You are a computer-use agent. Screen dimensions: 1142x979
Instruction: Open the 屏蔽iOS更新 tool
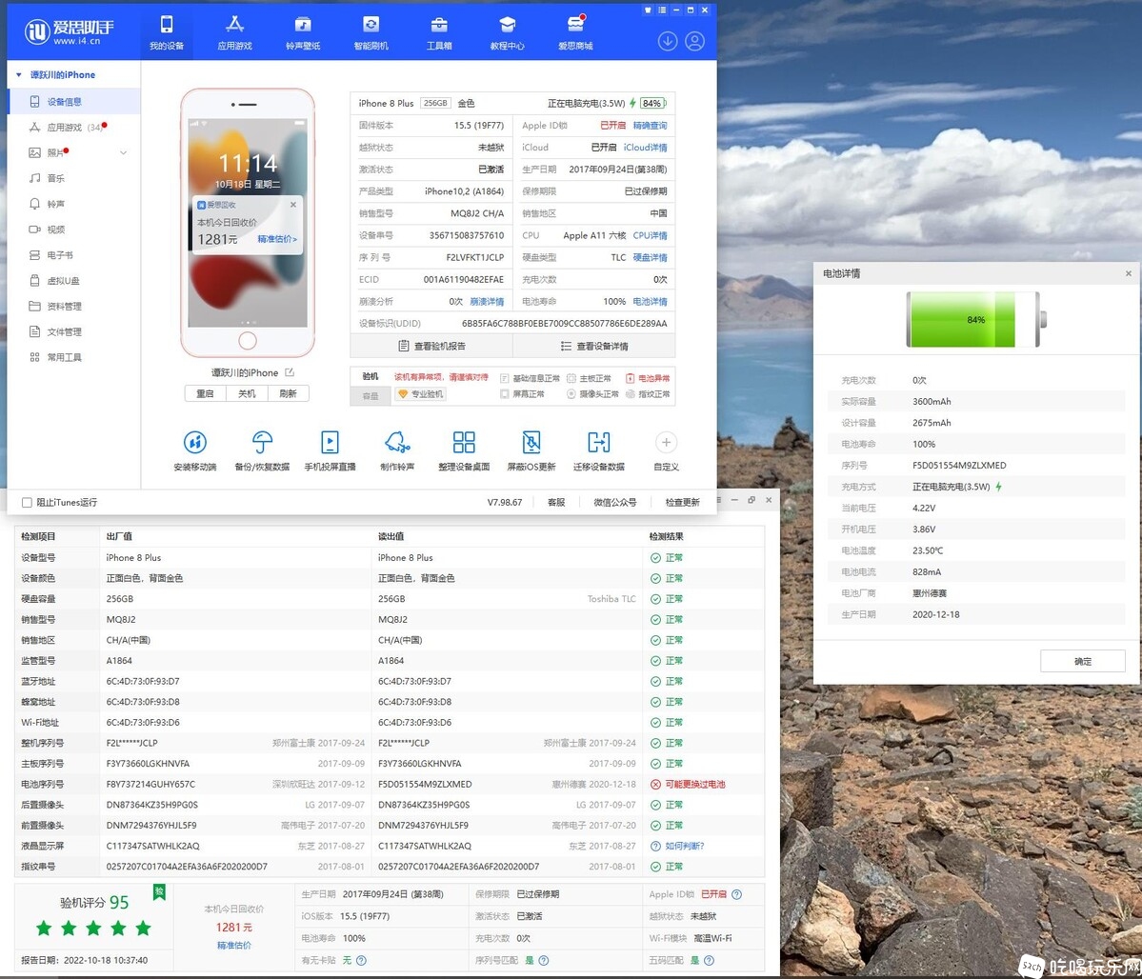[x=531, y=450]
